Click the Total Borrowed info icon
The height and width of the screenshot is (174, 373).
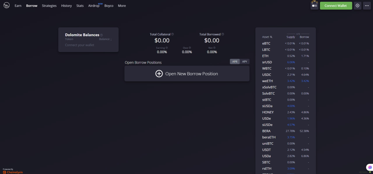click(x=223, y=34)
